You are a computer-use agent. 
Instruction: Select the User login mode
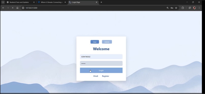[x=95, y=42]
